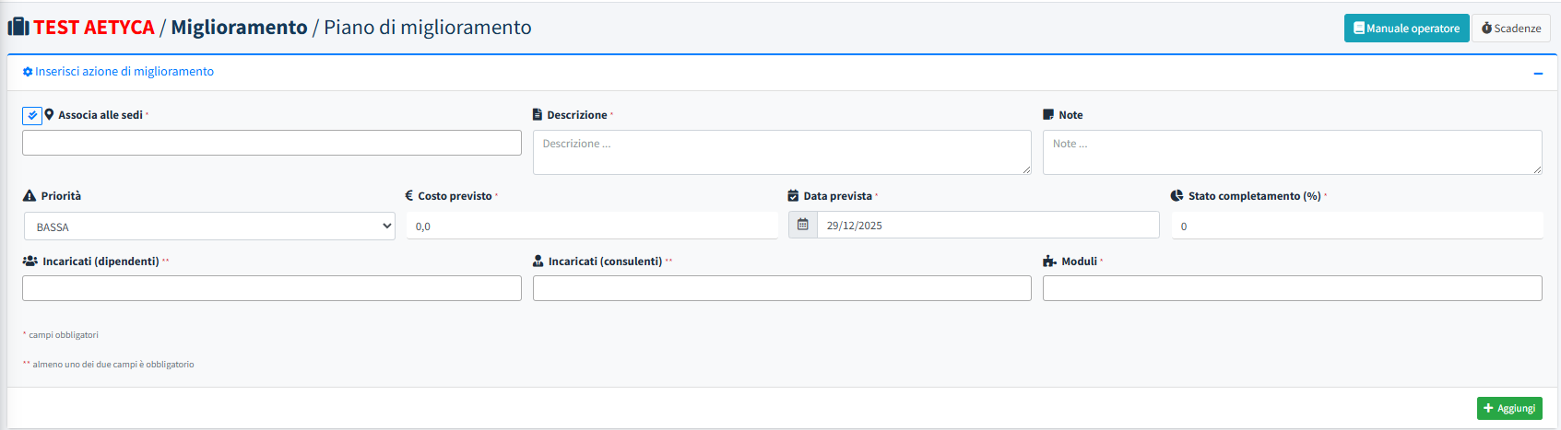Open the Moduli multi-select field
Screen dimensions: 1561x430
click(x=1292, y=288)
